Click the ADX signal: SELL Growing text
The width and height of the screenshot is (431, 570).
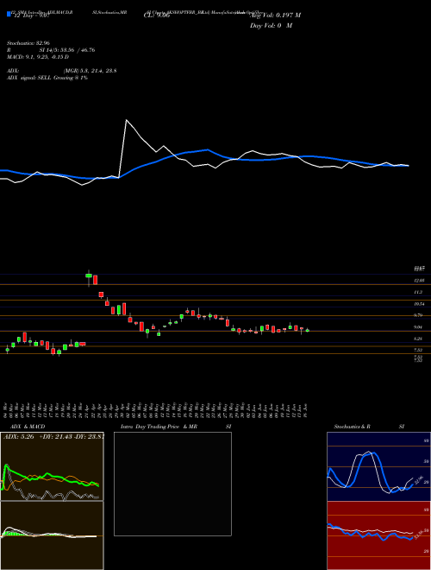[47, 78]
